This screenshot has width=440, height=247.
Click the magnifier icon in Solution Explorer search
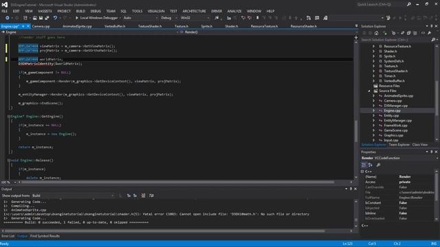point(433,40)
